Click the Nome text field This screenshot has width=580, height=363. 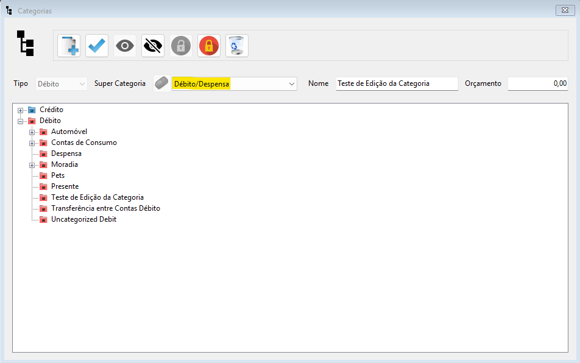[x=396, y=83]
